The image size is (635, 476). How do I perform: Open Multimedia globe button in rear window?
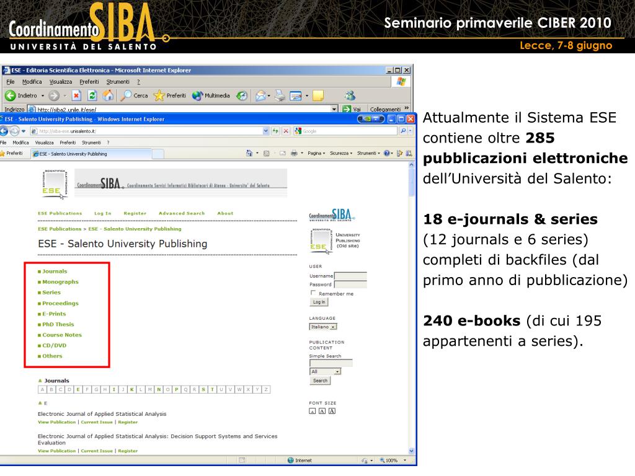[x=211, y=95]
